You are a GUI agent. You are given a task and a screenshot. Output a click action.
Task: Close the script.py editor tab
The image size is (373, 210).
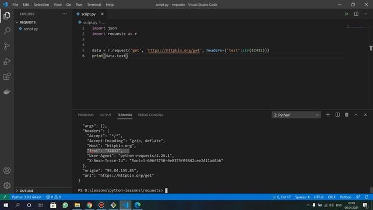[x=102, y=14]
